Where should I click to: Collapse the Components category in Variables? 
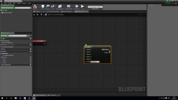(1, 53)
